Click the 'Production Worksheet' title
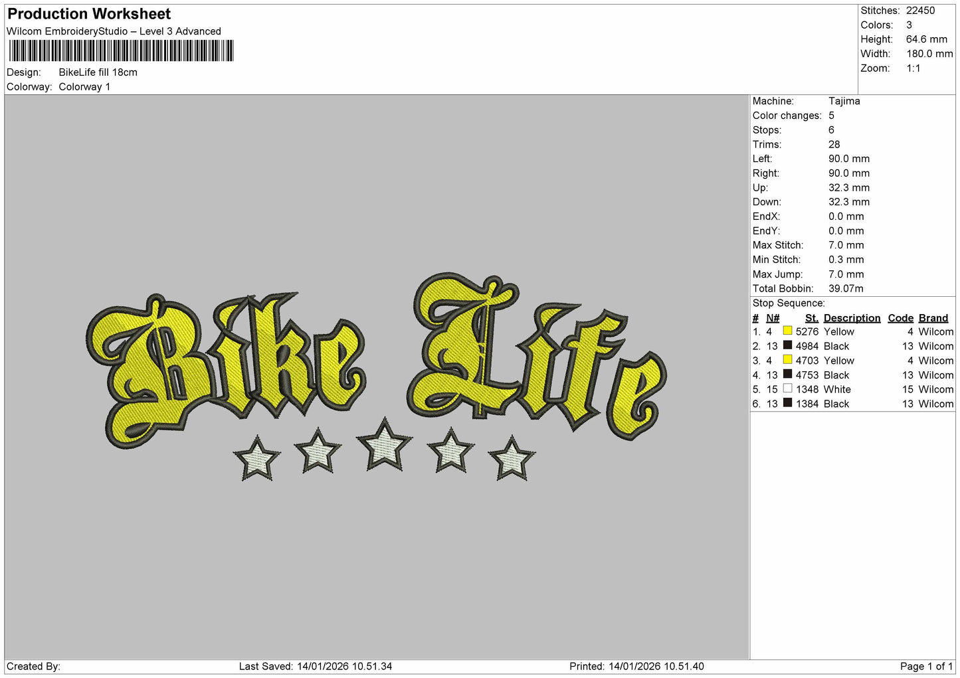The width and height of the screenshot is (960, 678). tap(89, 14)
